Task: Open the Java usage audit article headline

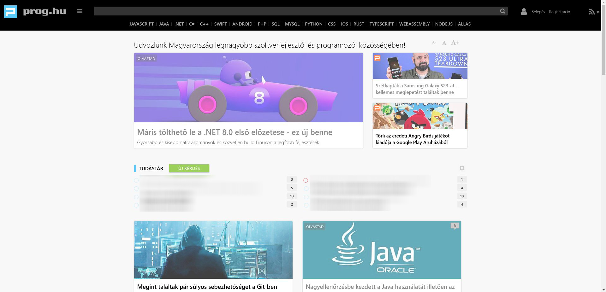Action: [380, 287]
